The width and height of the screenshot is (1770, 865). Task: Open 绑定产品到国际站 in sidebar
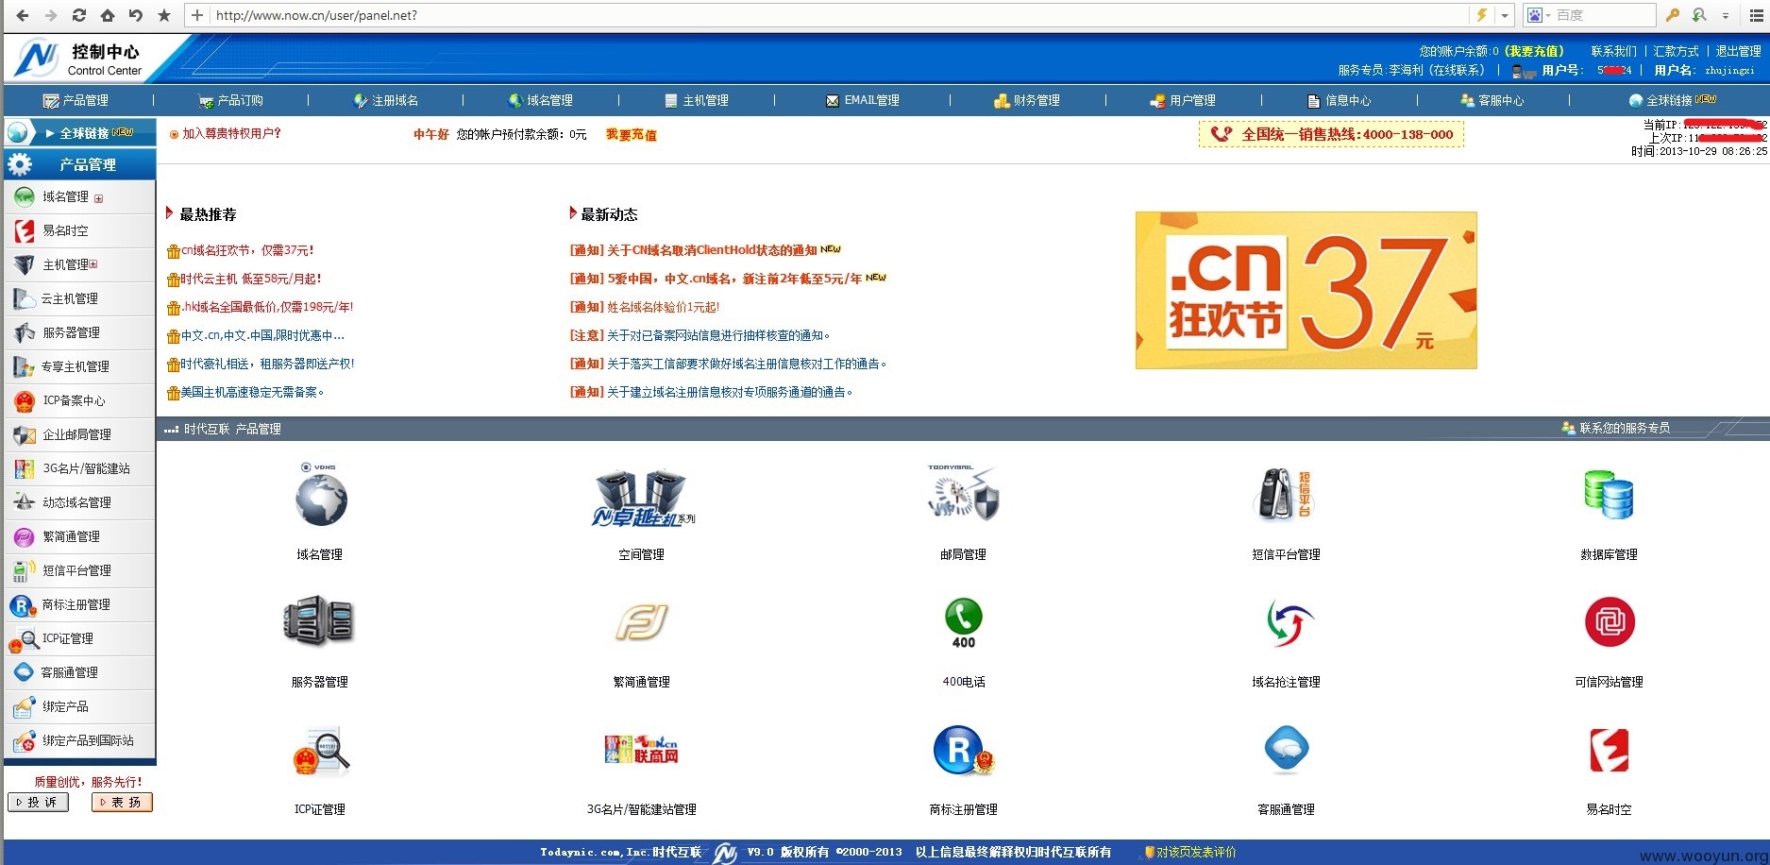point(79,740)
